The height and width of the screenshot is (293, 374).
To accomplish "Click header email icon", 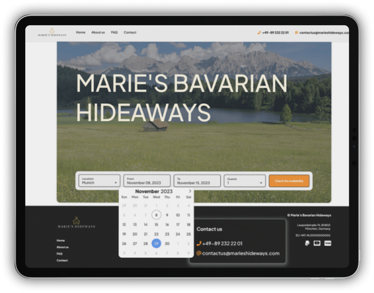I will click(297, 32).
